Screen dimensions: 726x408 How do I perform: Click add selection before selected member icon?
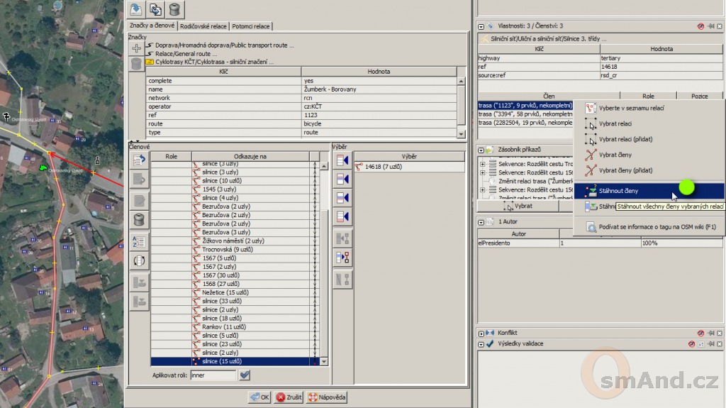(342, 180)
